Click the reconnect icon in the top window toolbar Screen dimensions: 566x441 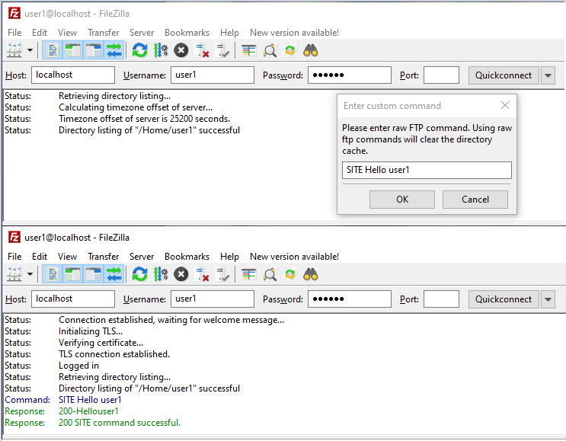223,51
